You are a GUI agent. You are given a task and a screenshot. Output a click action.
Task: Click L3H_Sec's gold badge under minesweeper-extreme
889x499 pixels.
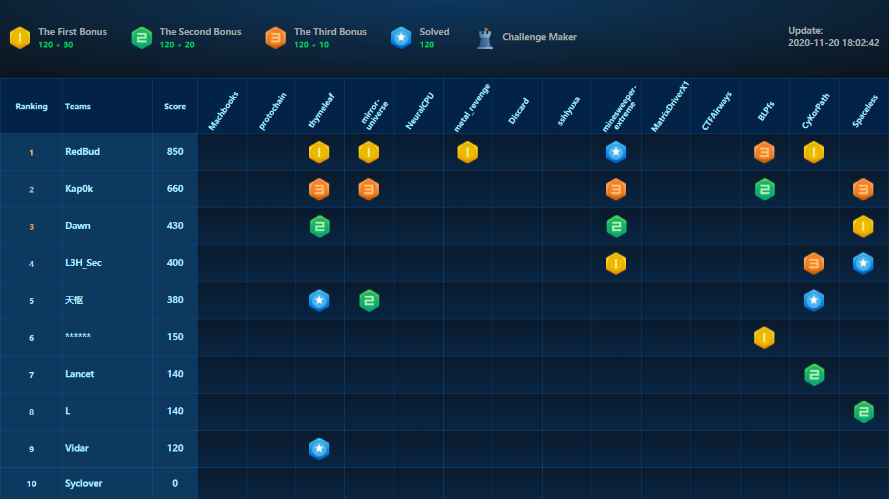pos(616,263)
